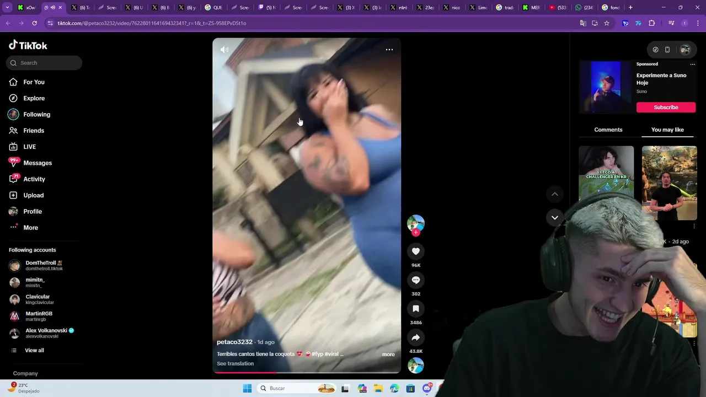Viewport: 706px width, 397px height.
Task: Click the phone app icon in header
Action: click(x=667, y=50)
